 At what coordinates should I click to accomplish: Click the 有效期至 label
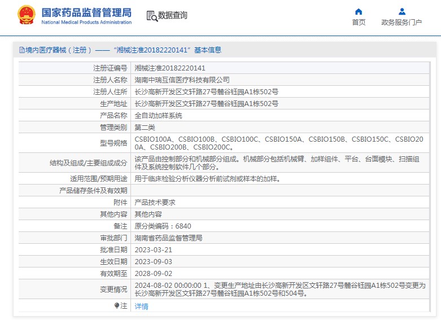113,273
